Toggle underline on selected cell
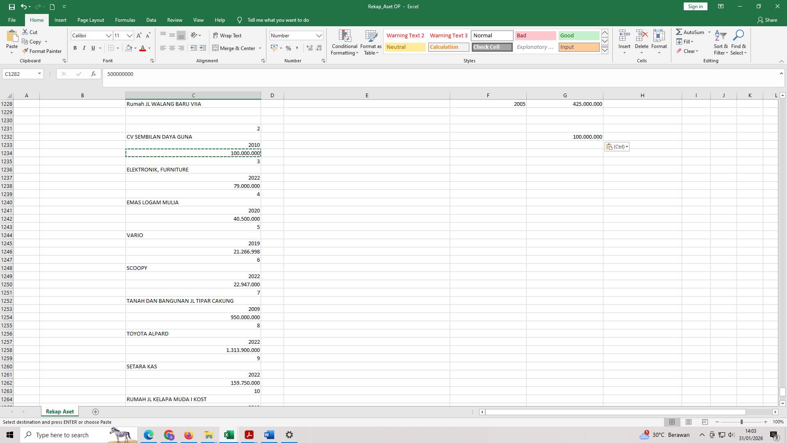 pos(93,48)
